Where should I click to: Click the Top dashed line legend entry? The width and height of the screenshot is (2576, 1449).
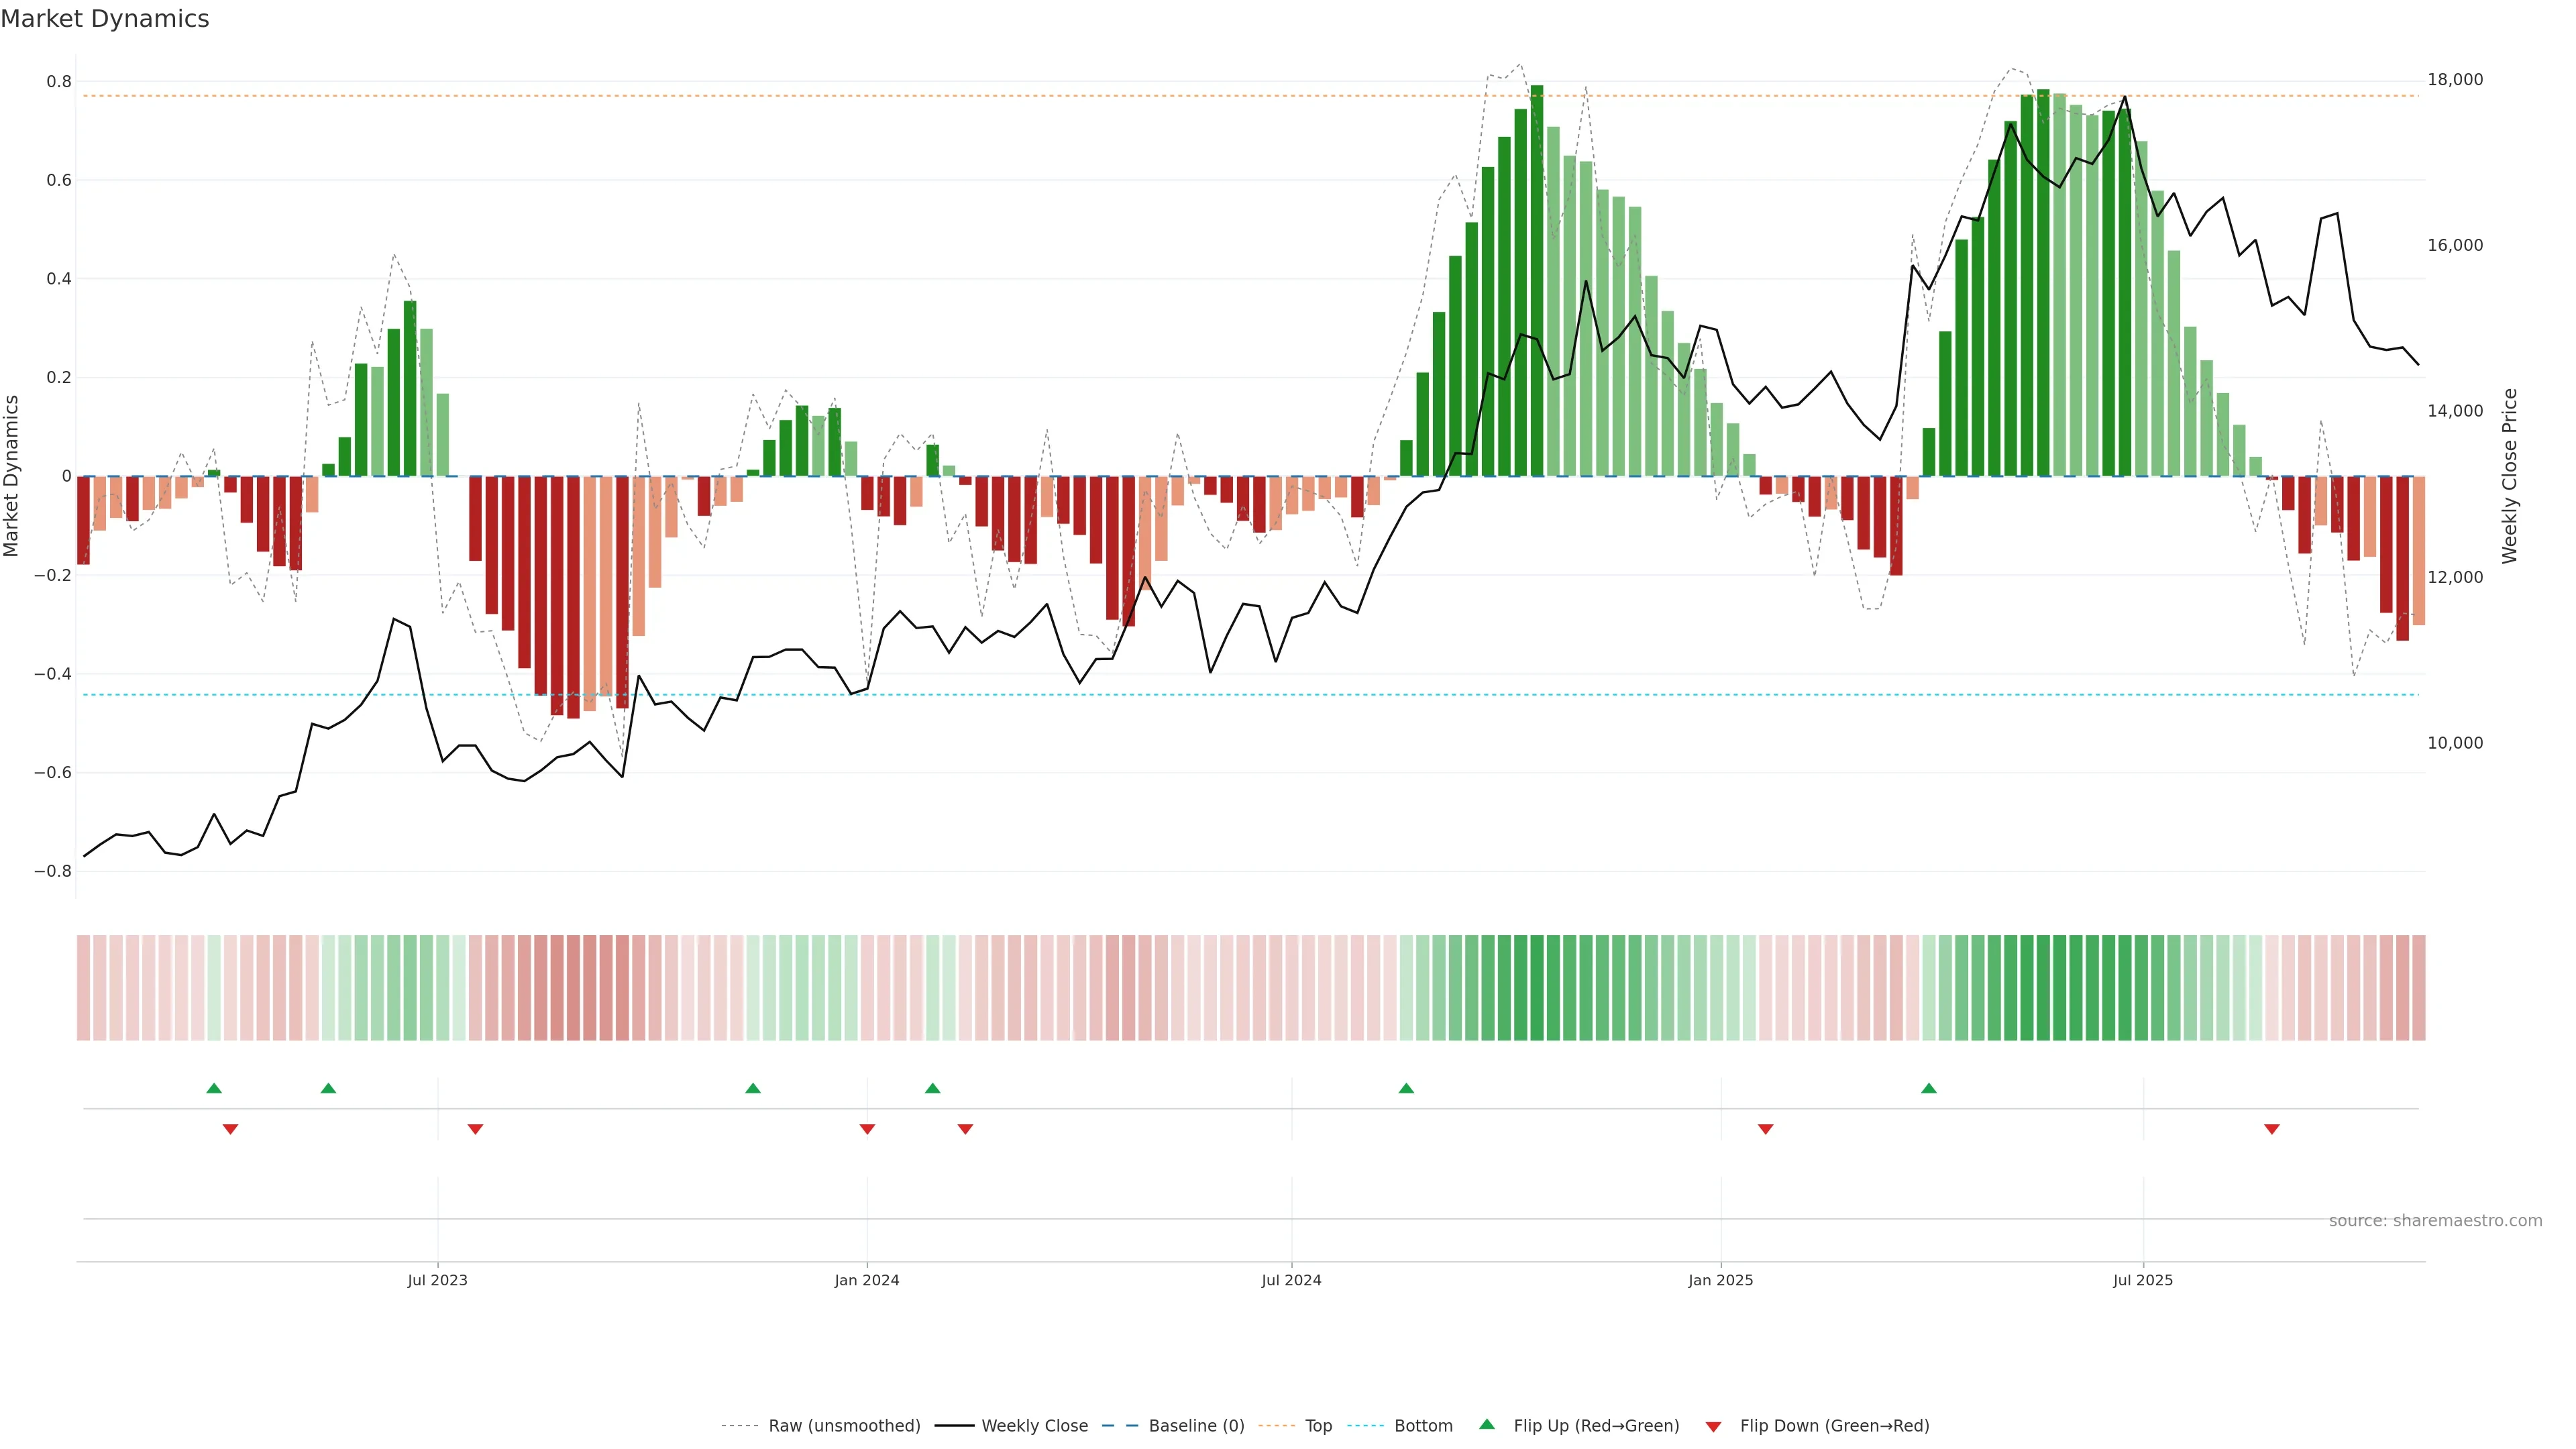[1318, 1425]
